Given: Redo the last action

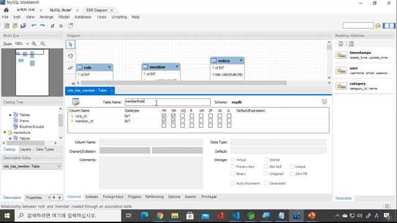Looking at the screenshot, I should pos(42,26).
